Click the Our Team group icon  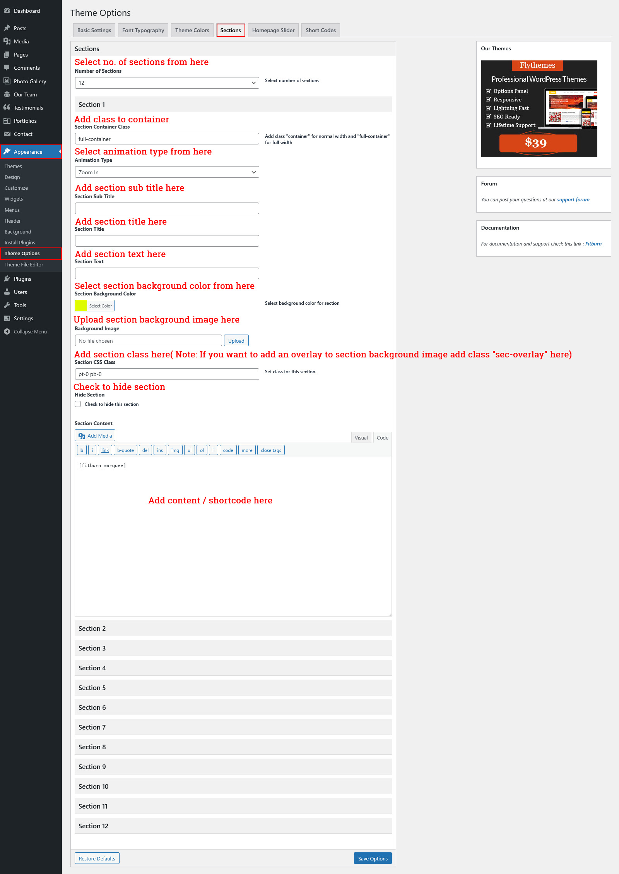coord(7,94)
